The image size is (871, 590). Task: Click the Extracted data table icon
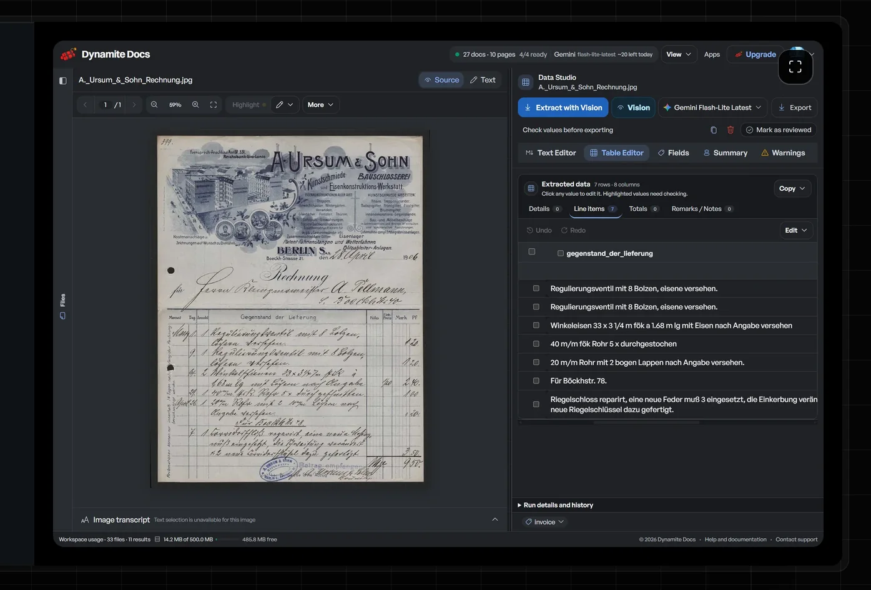point(531,188)
